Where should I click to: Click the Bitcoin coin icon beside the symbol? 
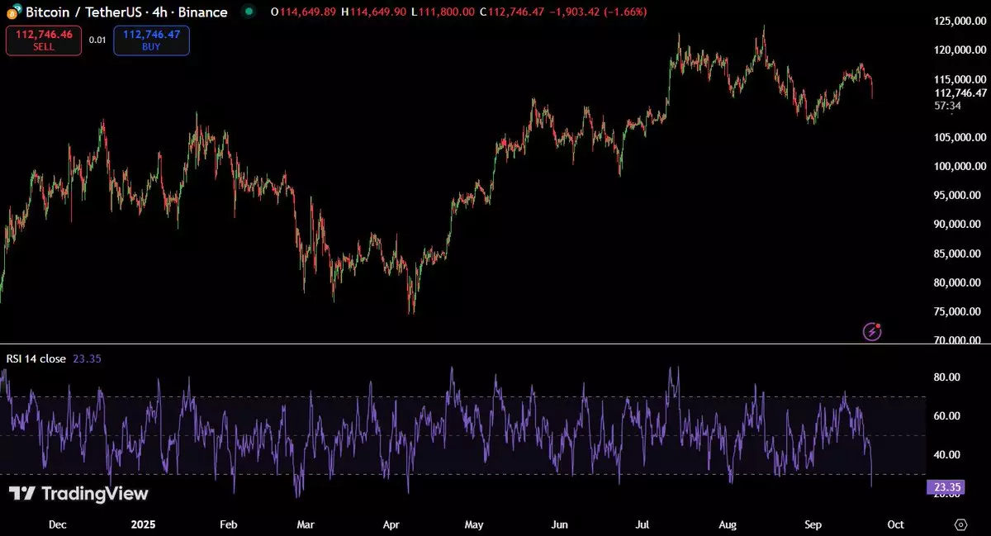click(x=13, y=12)
